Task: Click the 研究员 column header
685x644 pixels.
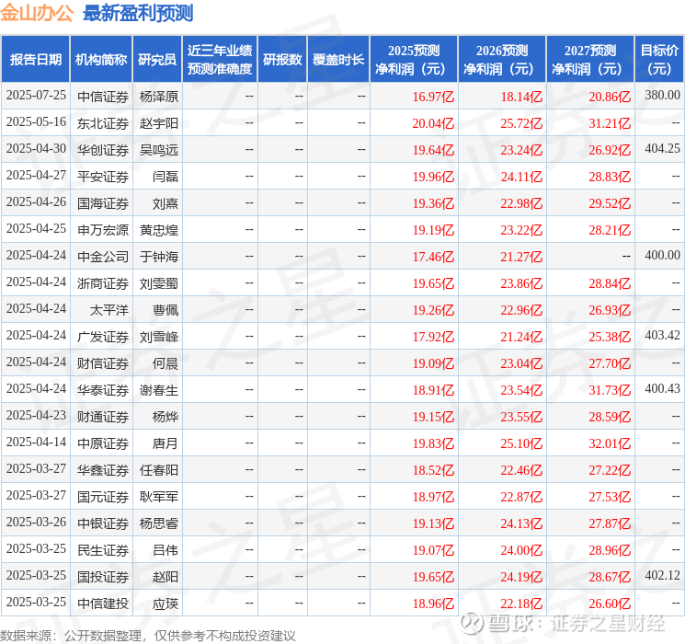Action: [x=157, y=60]
